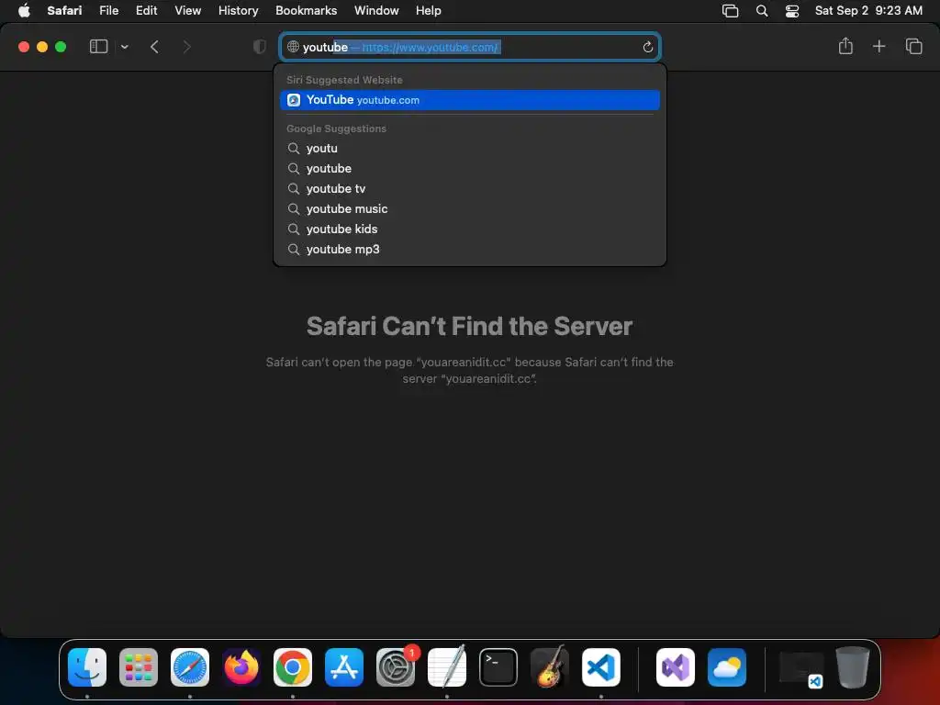Minimize Safari with the yellow button
Viewport: 940px width, 705px height.
pyautogui.click(x=42, y=47)
